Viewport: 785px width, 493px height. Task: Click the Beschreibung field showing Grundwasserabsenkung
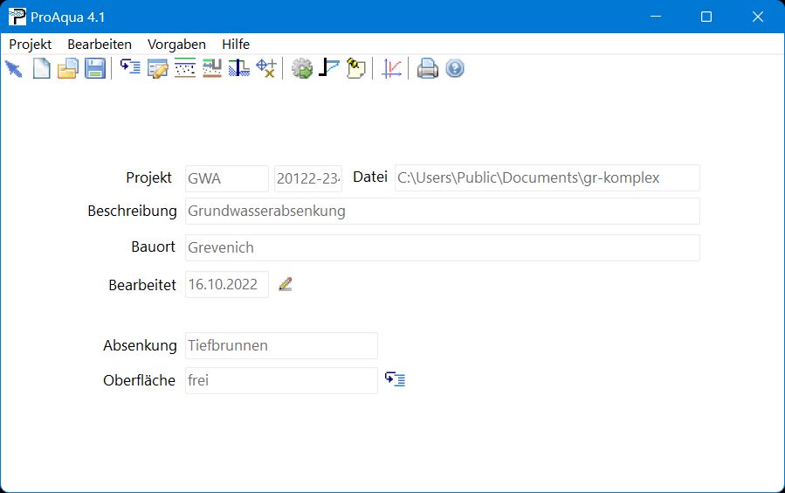tap(442, 212)
